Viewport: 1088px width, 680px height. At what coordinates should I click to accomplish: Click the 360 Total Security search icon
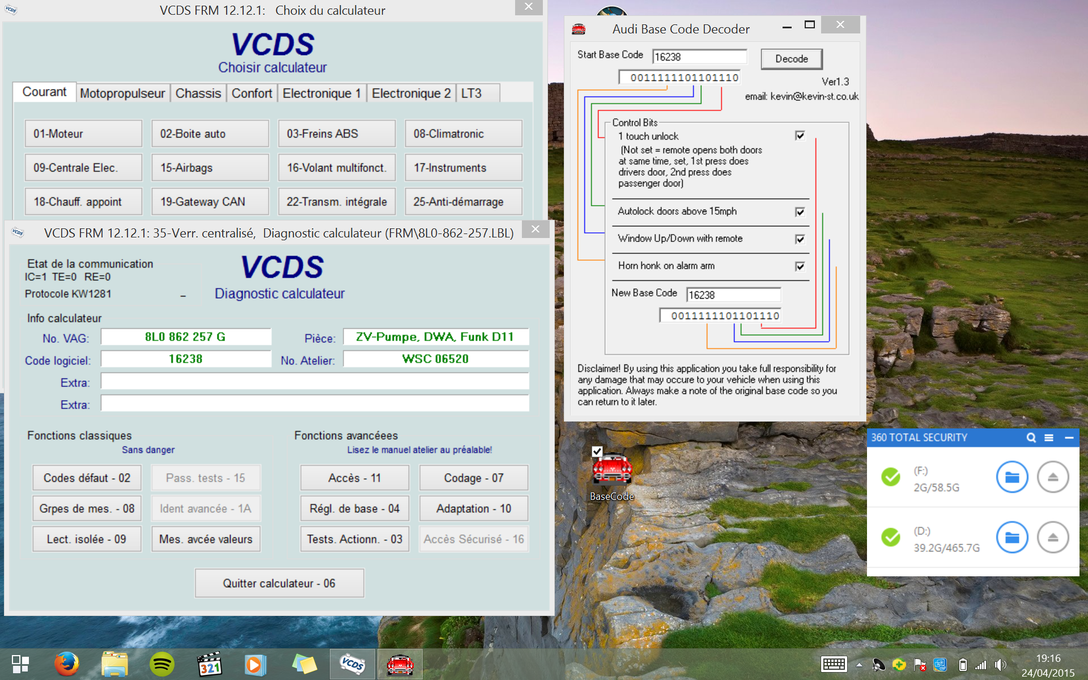pos(1031,437)
